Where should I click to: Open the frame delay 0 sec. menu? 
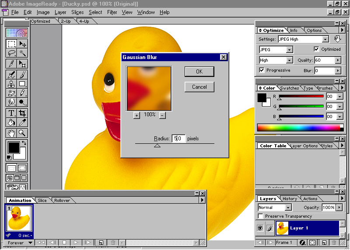[x=25, y=236]
